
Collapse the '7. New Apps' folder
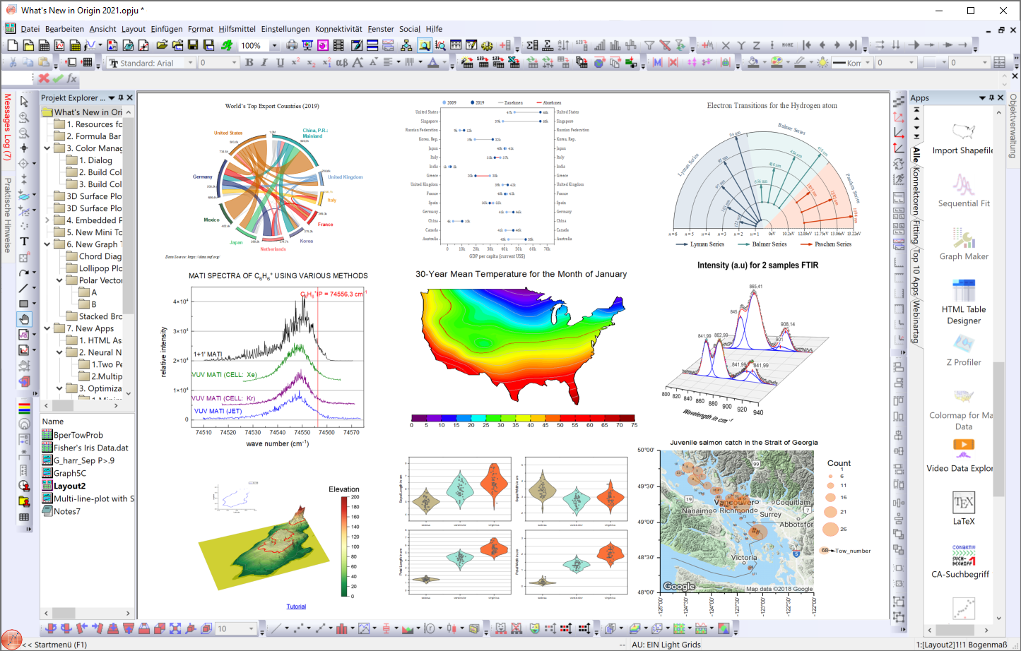(x=47, y=328)
